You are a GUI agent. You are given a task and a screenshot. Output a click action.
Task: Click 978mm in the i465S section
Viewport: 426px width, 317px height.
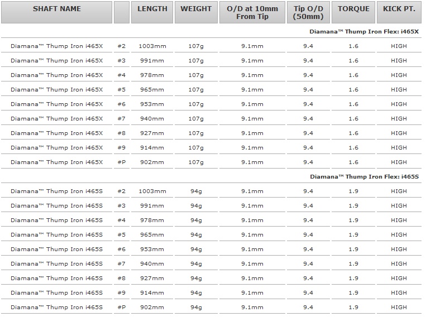pos(152,220)
